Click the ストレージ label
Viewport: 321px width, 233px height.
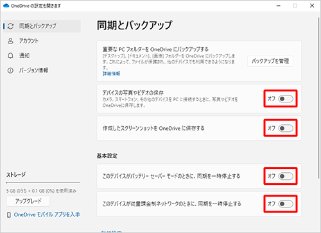pos(16,175)
